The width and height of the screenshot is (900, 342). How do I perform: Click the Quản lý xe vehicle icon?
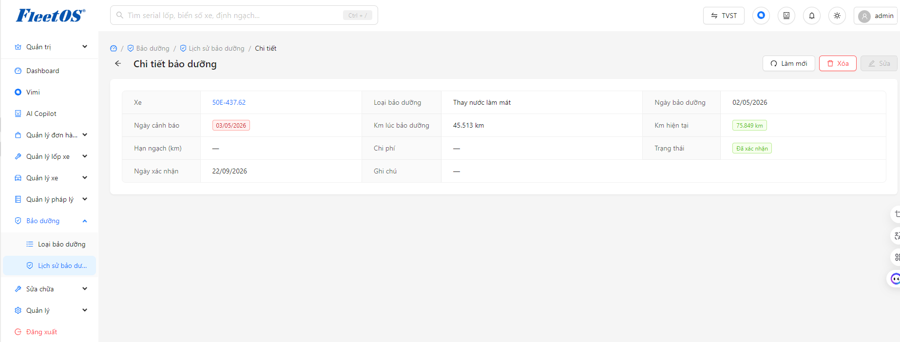[x=18, y=178]
